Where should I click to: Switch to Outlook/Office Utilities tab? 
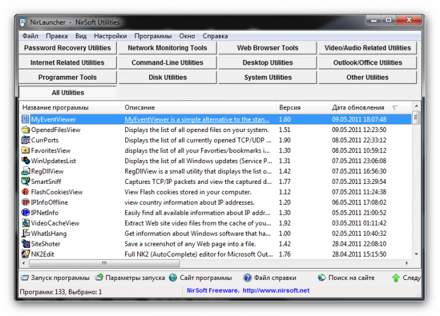pyautogui.click(x=367, y=63)
